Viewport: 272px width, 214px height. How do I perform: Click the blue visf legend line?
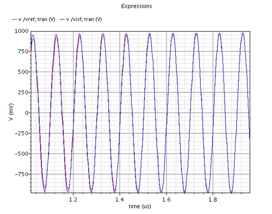point(62,19)
